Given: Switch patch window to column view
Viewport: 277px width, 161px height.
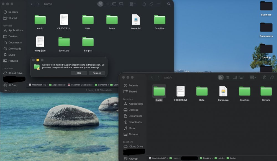Looking at the screenshot, I should click(235, 77).
